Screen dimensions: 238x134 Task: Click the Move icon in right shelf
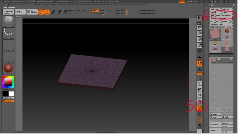199,90
